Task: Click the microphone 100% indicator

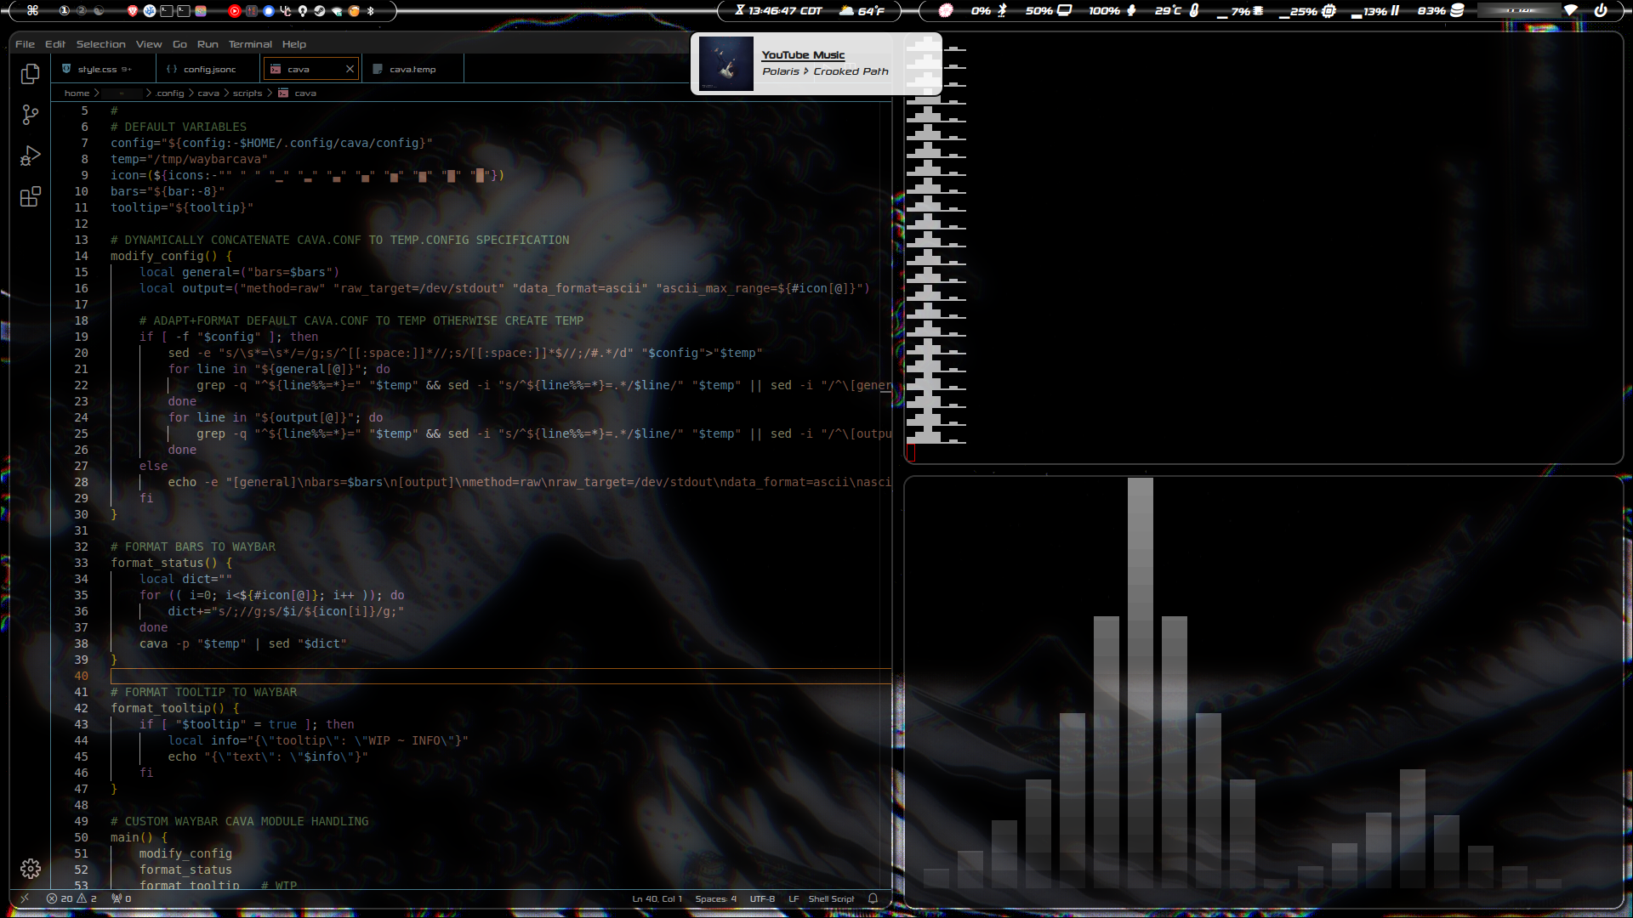Action: (1112, 11)
